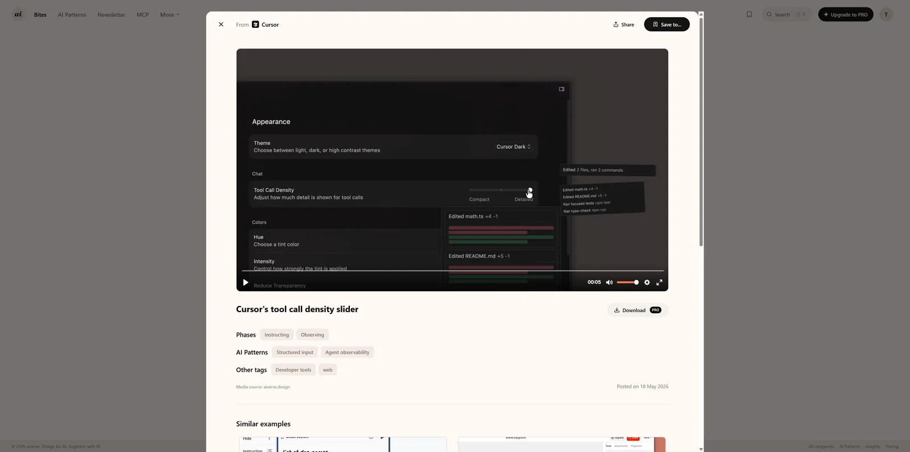
Task: Select the Observing phase tag
Action: [312, 335]
